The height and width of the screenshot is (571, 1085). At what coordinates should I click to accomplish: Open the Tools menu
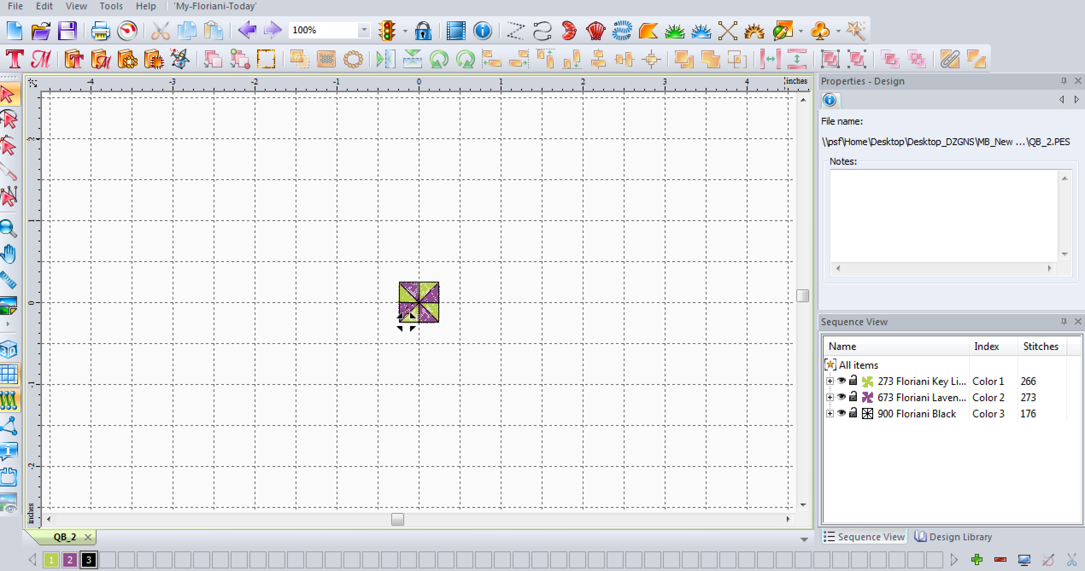111,6
